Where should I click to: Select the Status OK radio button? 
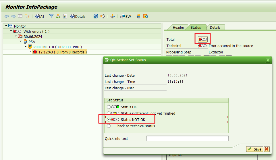tap(109, 107)
